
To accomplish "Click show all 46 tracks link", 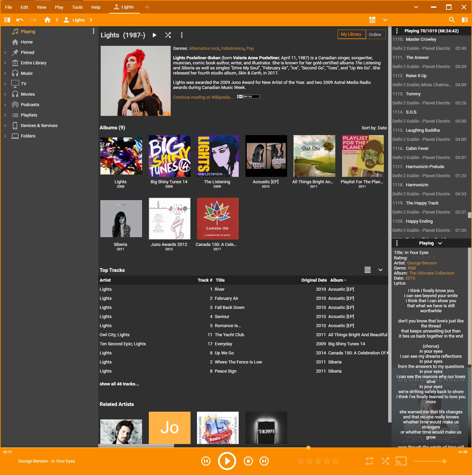I will pos(119,384).
